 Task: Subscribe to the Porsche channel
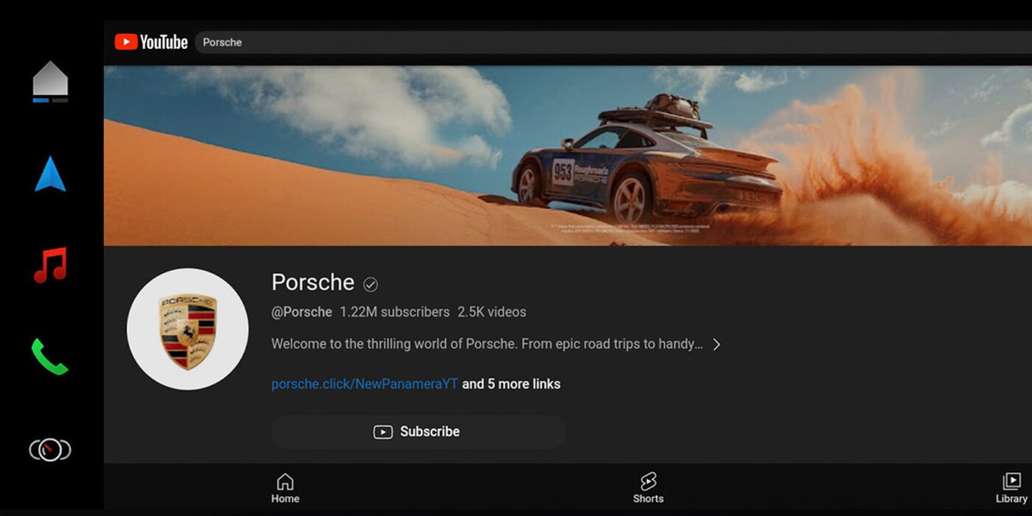point(418,432)
